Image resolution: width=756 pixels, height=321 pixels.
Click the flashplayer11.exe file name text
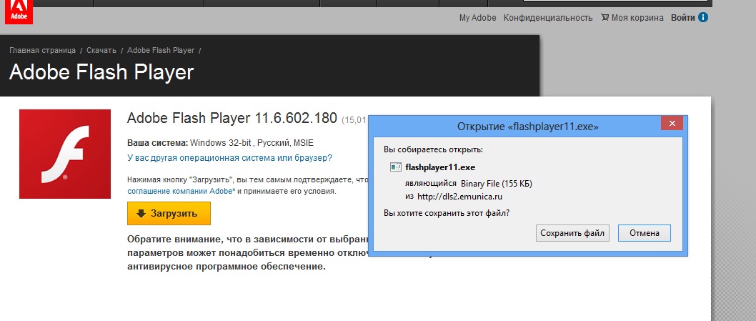(440, 167)
